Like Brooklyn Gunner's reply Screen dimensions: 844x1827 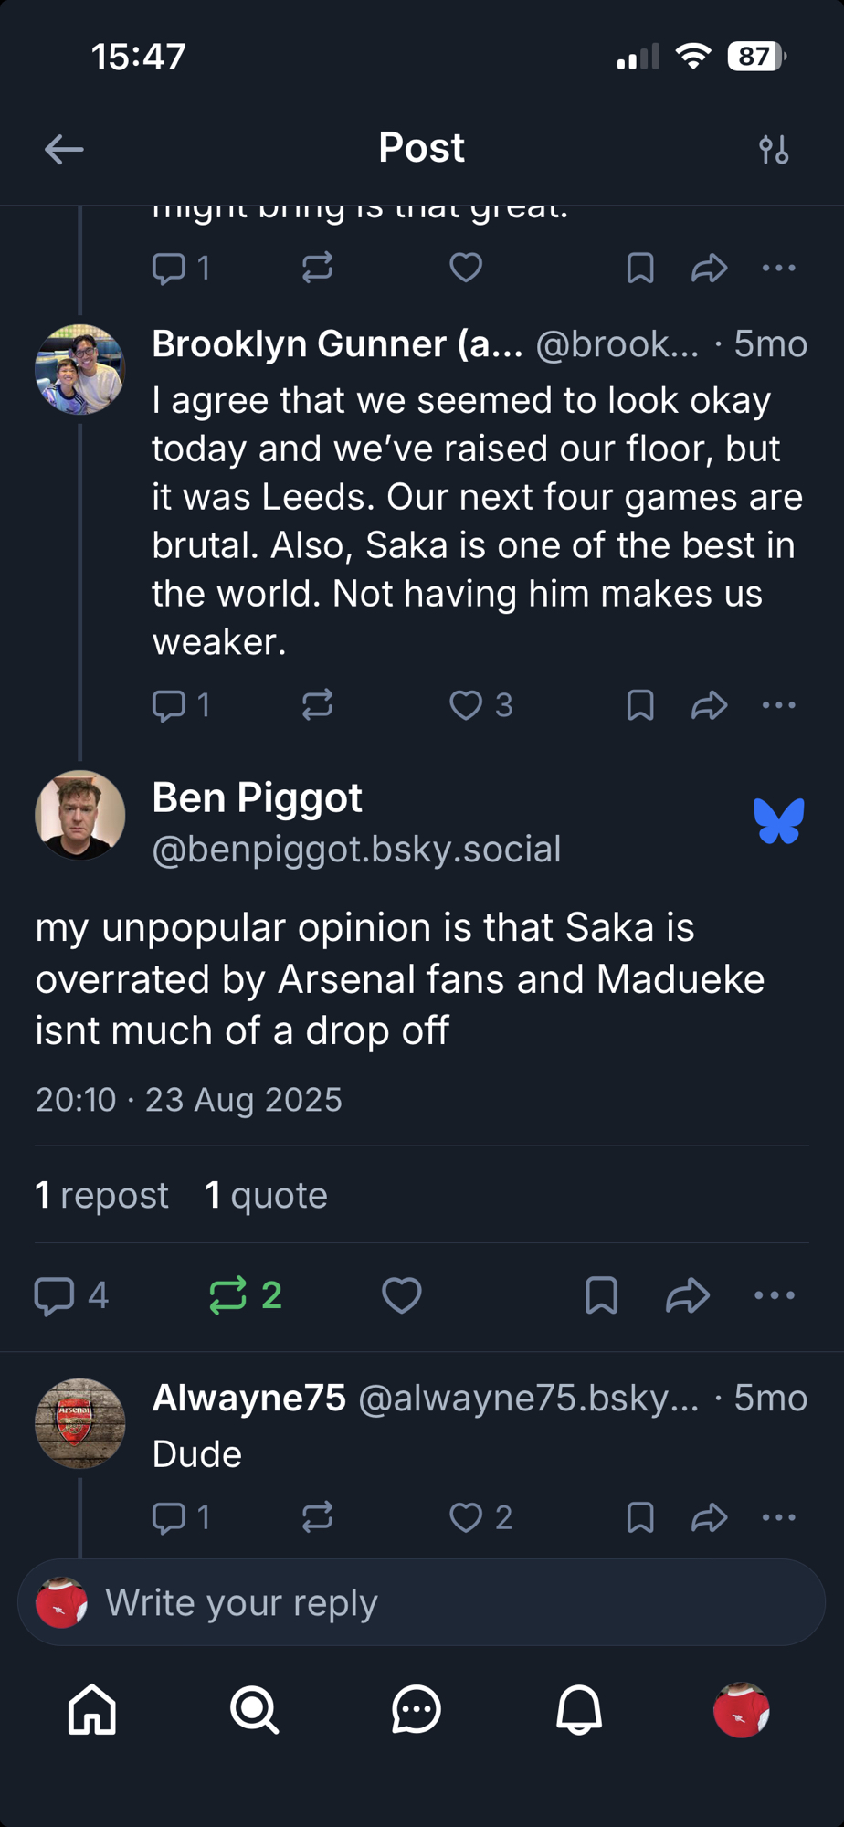[466, 705]
